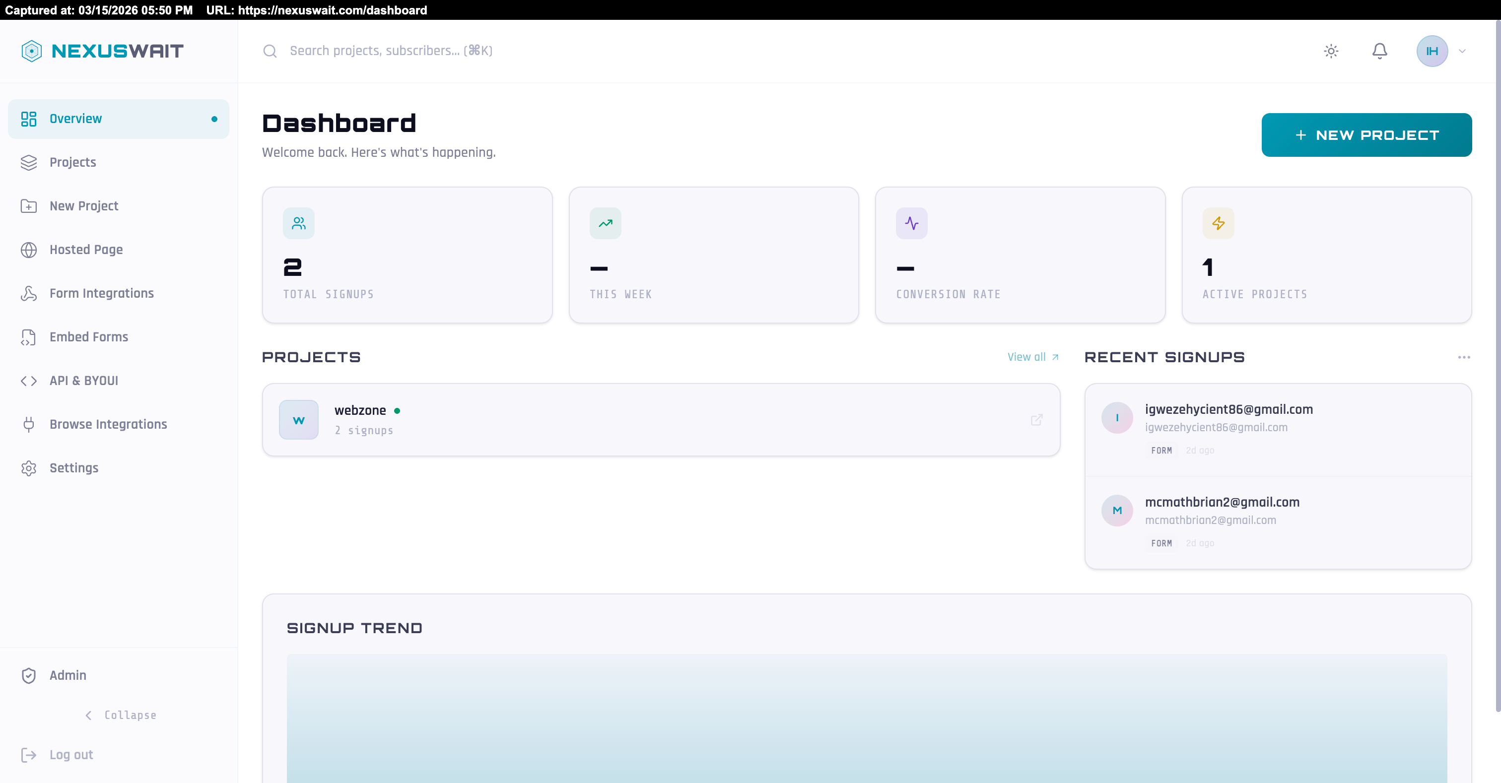
Task: Toggle light/dark theme with the sun icon
Action: 1331,51
